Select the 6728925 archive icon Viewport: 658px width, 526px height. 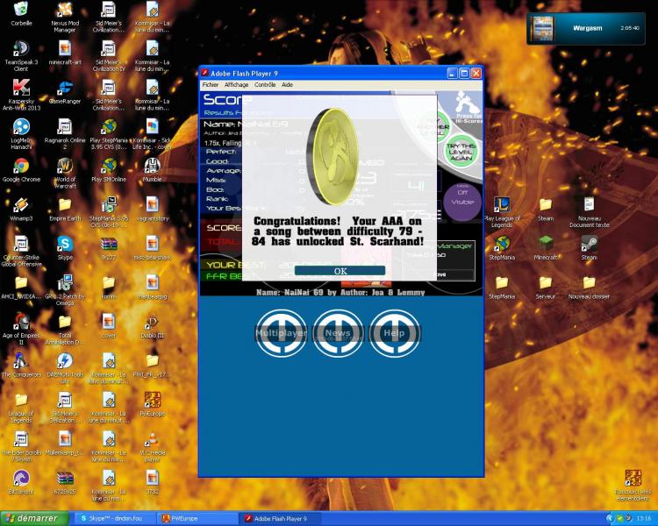[65, 482]
